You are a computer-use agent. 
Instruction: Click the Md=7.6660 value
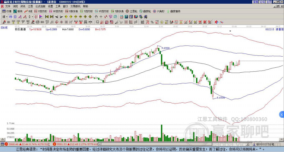[x=68, y=29]
